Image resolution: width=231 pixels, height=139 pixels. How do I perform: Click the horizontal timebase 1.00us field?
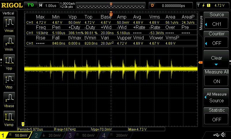[x=48, y=5]
